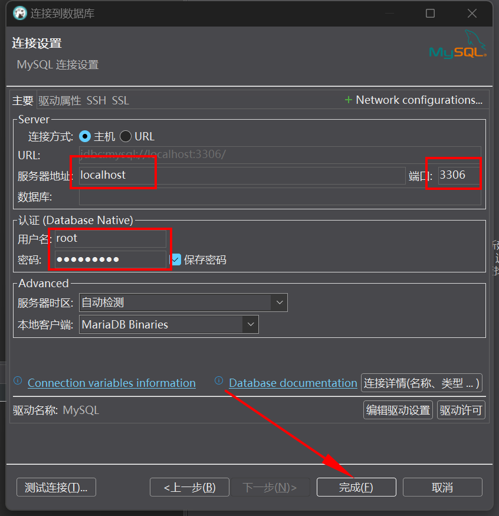This screenshot has height=516, width=499.
Task: Click the 驱动许可 button
Action: [x=461, y=409]
